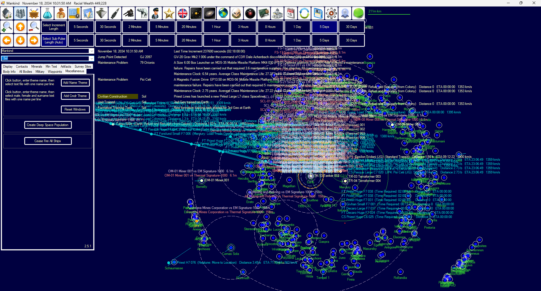Open Research using the blue flask icon
541x291 pixels.
(x=47, y=13)
